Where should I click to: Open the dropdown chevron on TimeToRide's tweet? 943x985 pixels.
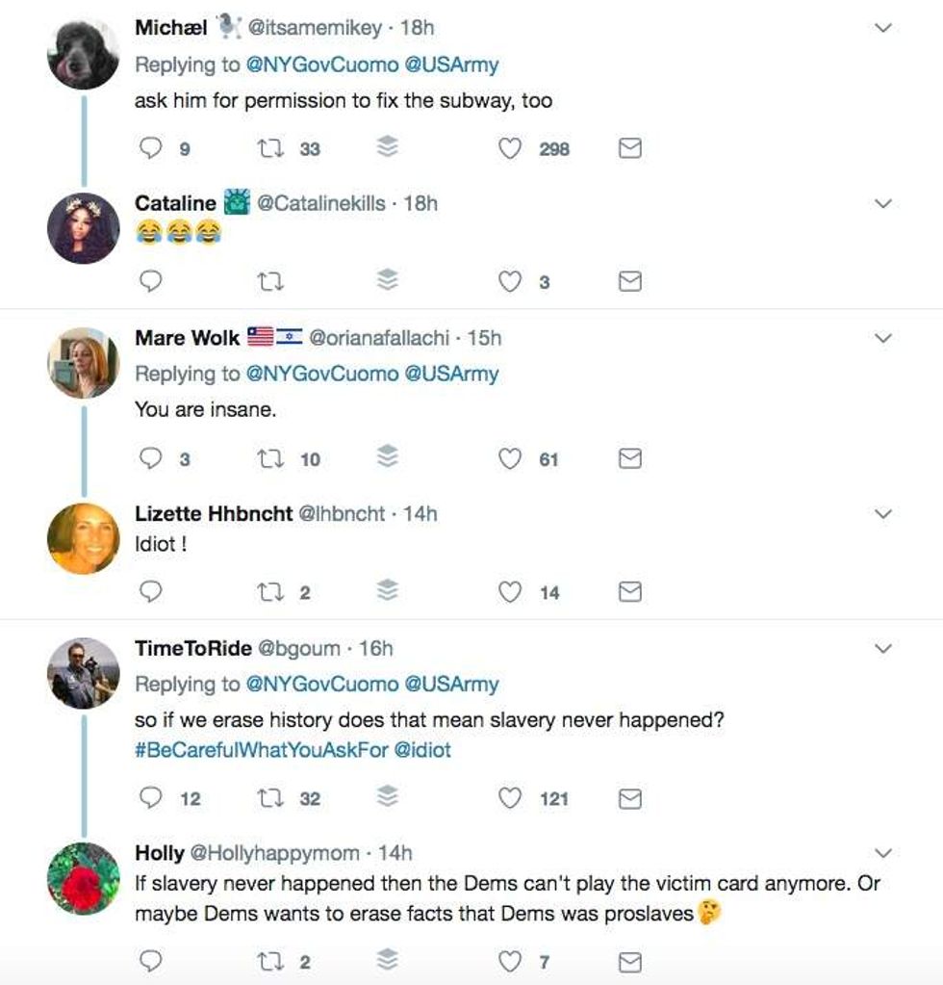[882, 650]
